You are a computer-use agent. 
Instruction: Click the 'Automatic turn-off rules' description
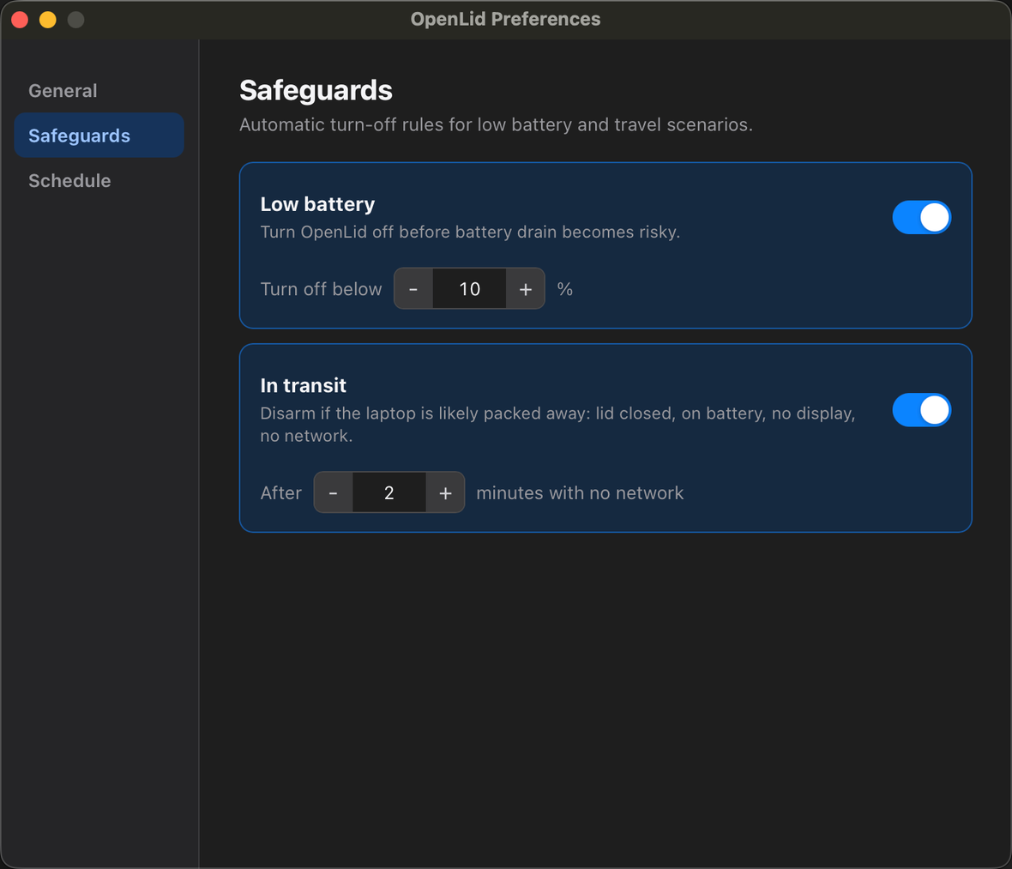tap(496, 124)
